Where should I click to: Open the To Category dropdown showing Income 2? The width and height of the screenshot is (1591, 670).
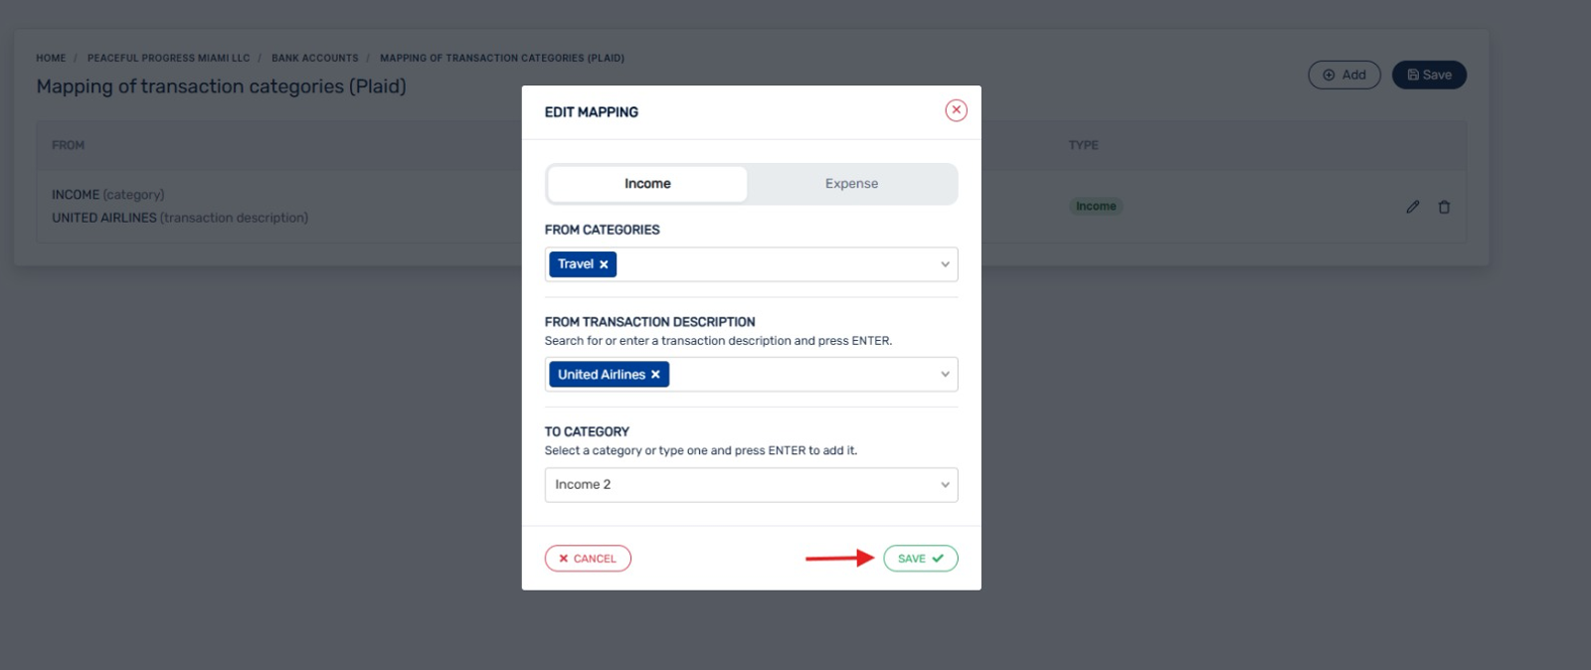(x=751, y=485)
